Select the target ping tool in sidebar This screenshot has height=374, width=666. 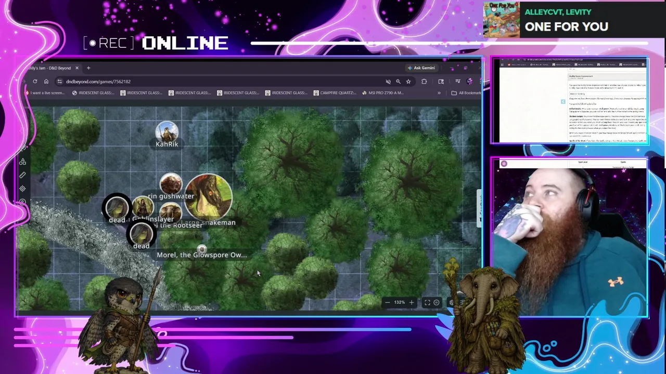tap(22, 189)
